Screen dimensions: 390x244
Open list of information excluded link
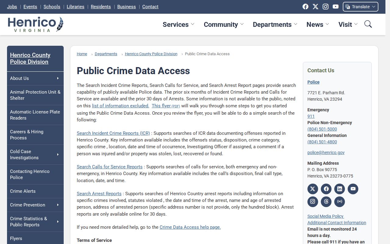pyautogui.click(x=121, y=106)
